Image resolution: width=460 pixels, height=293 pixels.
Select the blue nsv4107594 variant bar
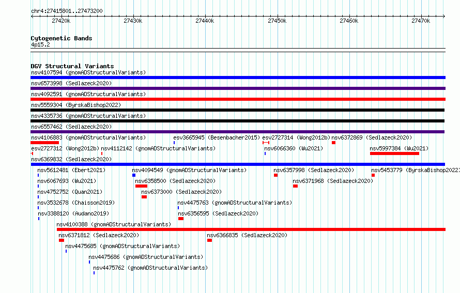238,78
